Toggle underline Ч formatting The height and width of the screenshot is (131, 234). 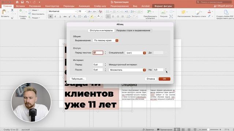click(x=60, y=16)
